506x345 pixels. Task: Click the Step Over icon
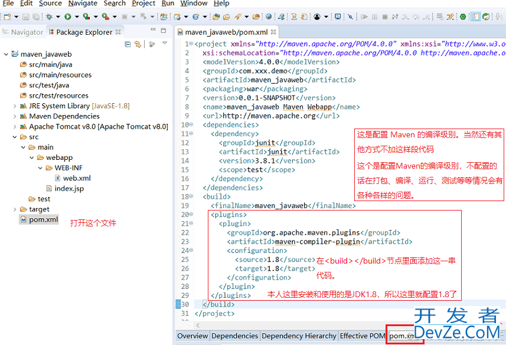tap(416, 17)
